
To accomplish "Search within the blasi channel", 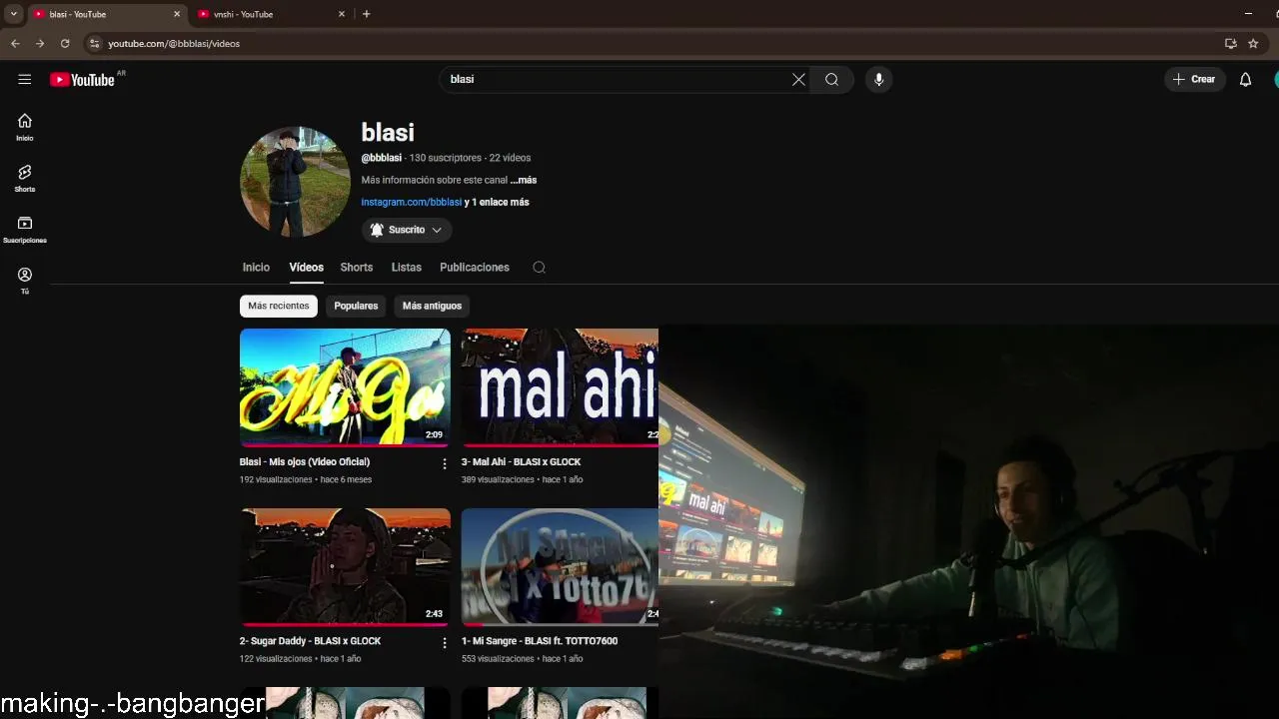I will pyautogui.click(x=539, y=267).
